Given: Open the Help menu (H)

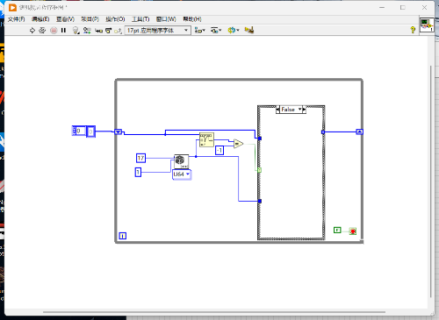Looking at the screenshot, I should pos(192,19).
